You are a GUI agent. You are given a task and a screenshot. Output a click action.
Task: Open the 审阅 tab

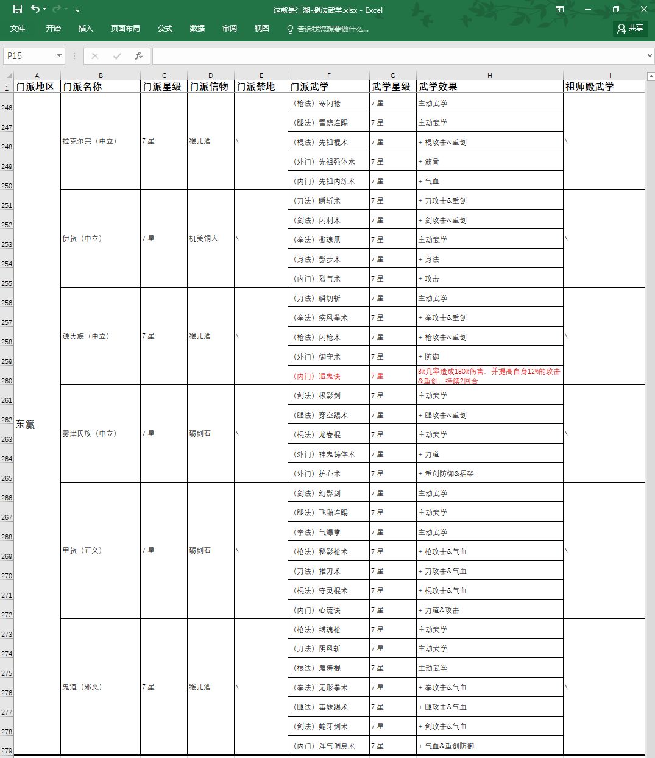point(230,29)
